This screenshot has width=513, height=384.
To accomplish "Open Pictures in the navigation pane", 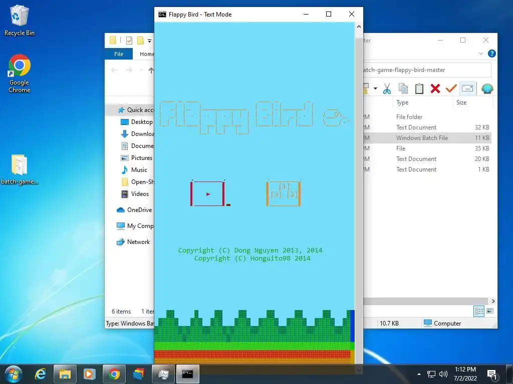I will [x=137, y=157].
